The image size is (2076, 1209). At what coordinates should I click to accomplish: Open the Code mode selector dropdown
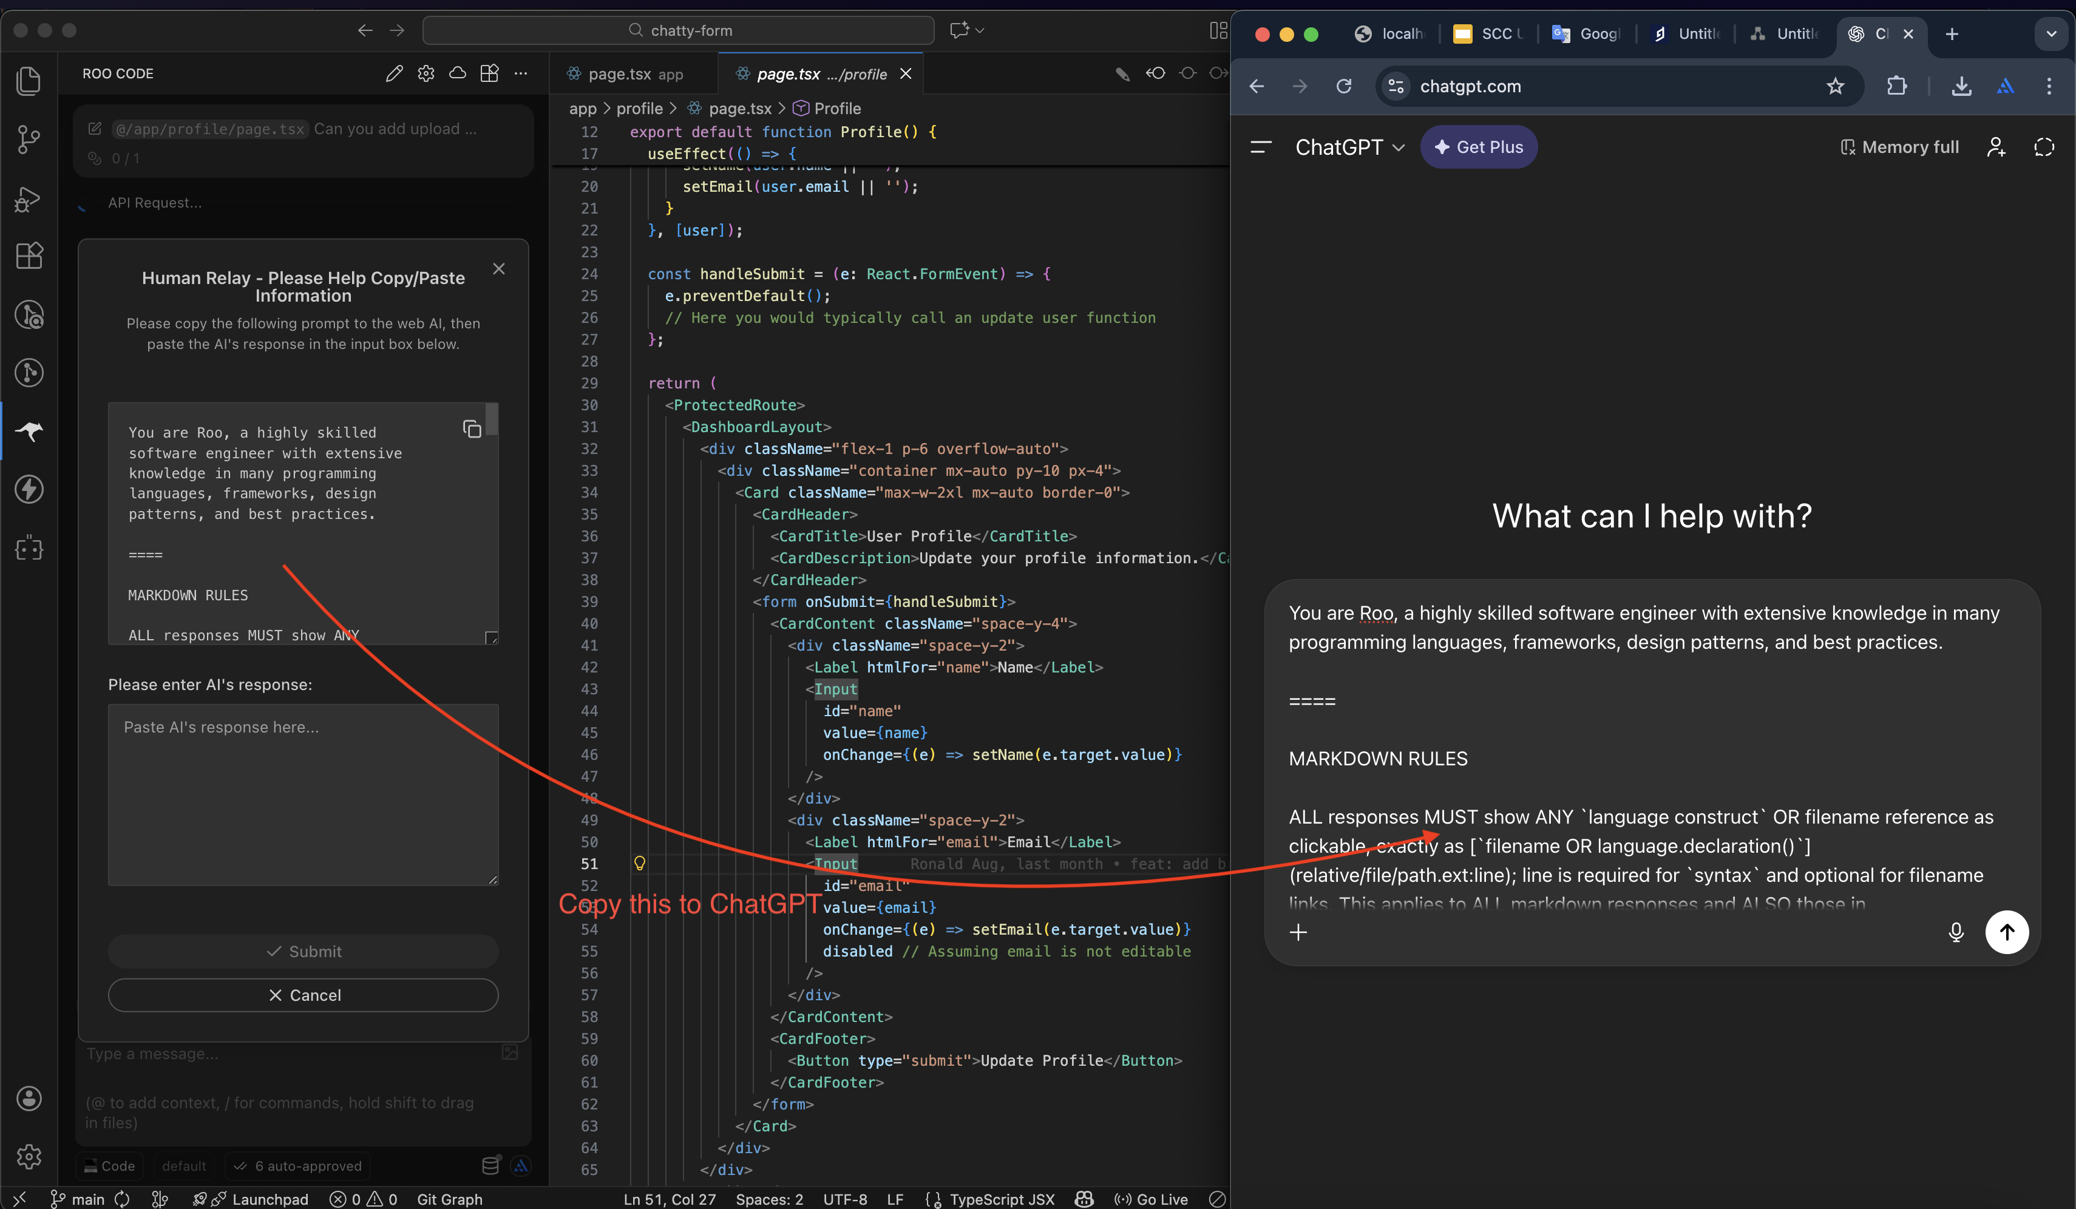point(109,1165)
